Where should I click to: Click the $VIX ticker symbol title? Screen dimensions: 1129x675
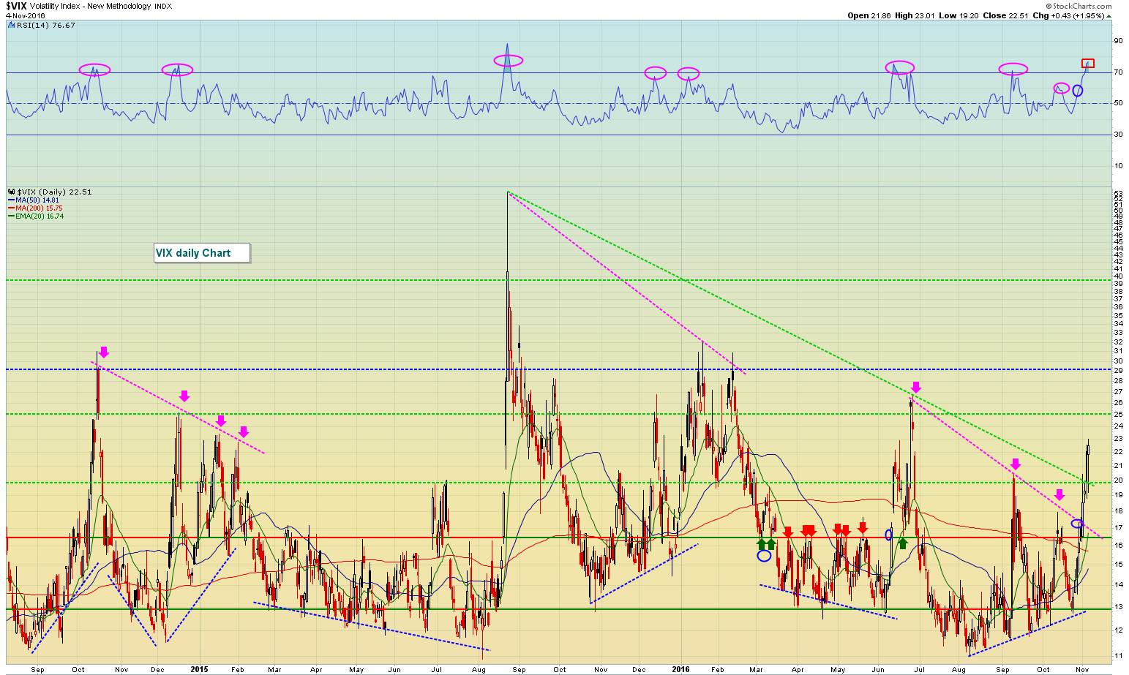16,6
